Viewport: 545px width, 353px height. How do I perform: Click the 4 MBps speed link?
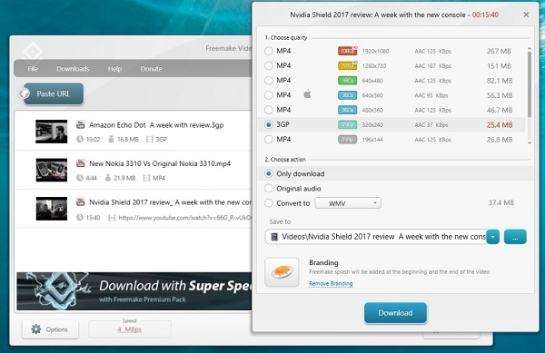pyautogui.click(x=129, y=329)
